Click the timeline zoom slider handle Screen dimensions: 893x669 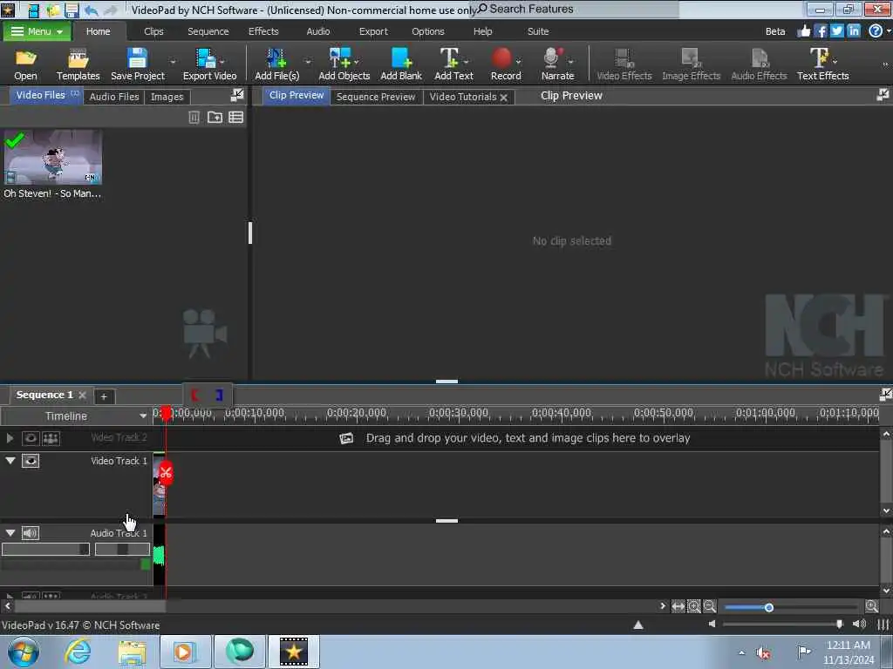click(769, 607)
